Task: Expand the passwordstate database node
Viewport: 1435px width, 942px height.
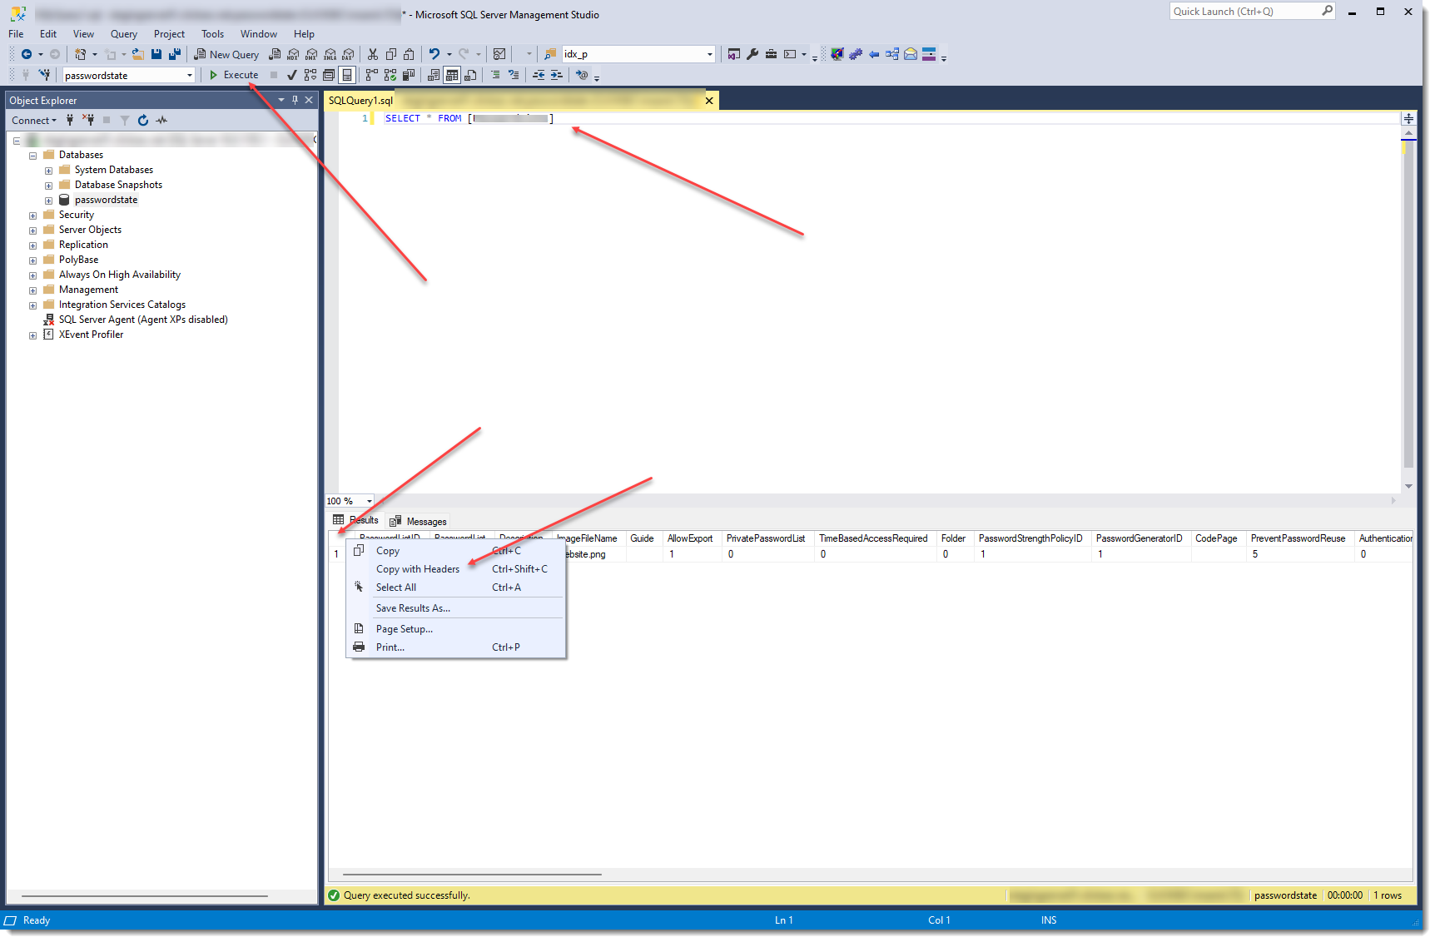Action: pyautogui.click(x=48, y=201)
